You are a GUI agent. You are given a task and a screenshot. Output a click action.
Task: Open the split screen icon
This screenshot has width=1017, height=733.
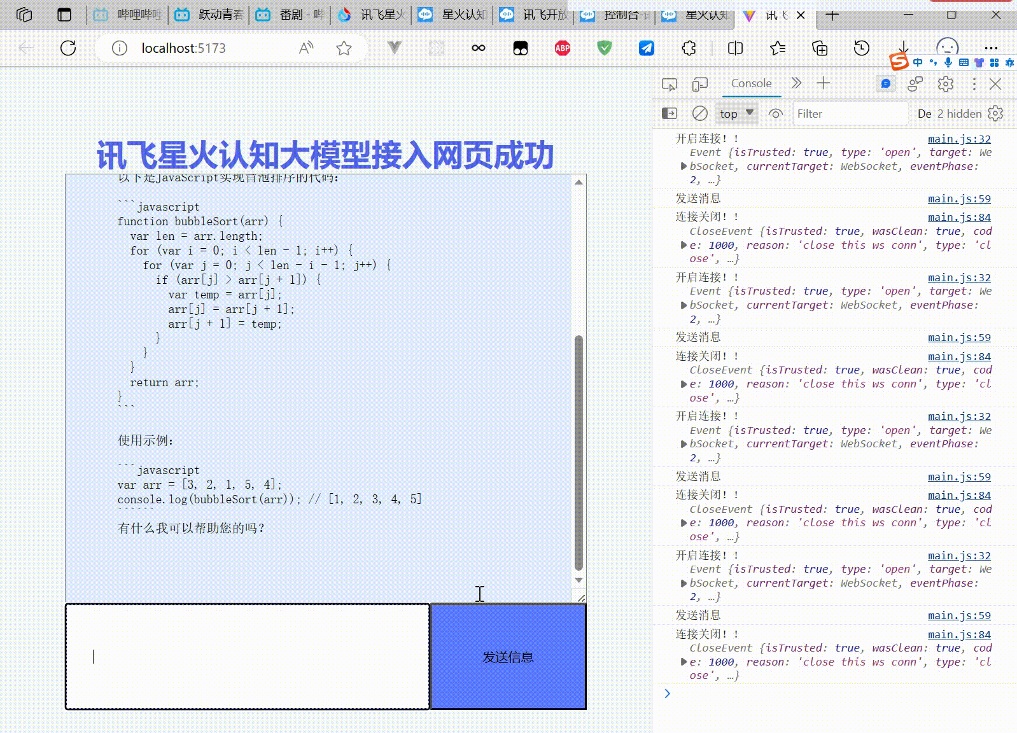(x=735, y=48)
